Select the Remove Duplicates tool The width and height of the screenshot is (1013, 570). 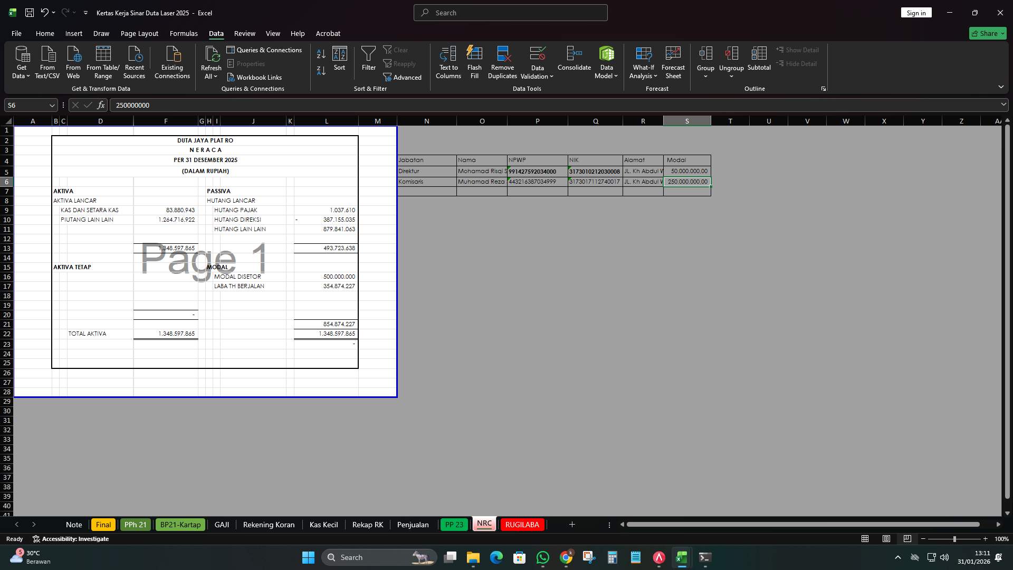tap(502, 62)
